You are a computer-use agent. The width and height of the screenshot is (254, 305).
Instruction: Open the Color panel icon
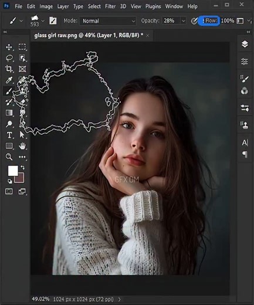tap(245, 91)
